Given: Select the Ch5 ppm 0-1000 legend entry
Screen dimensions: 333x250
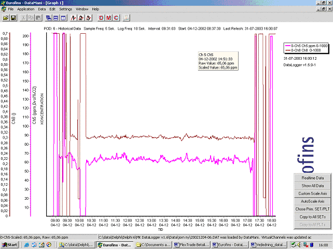Looking at the screenshot, I should click(x=306, y=46).
